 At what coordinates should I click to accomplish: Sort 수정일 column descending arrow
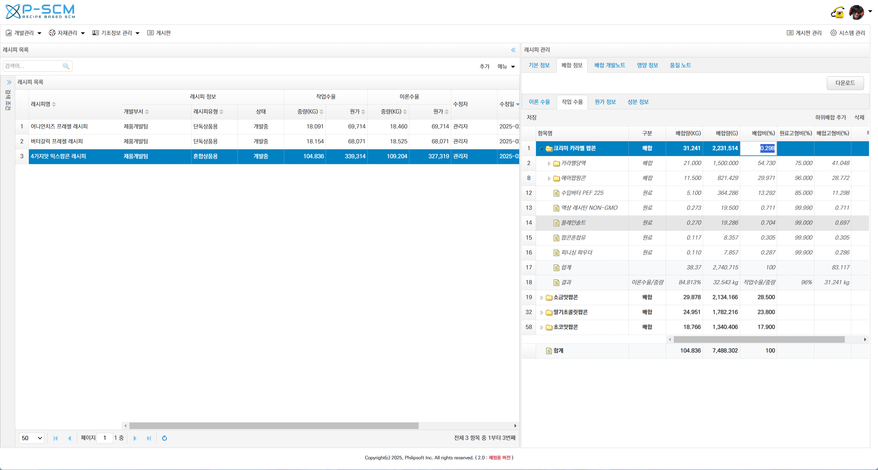click(x=517, y=104)
